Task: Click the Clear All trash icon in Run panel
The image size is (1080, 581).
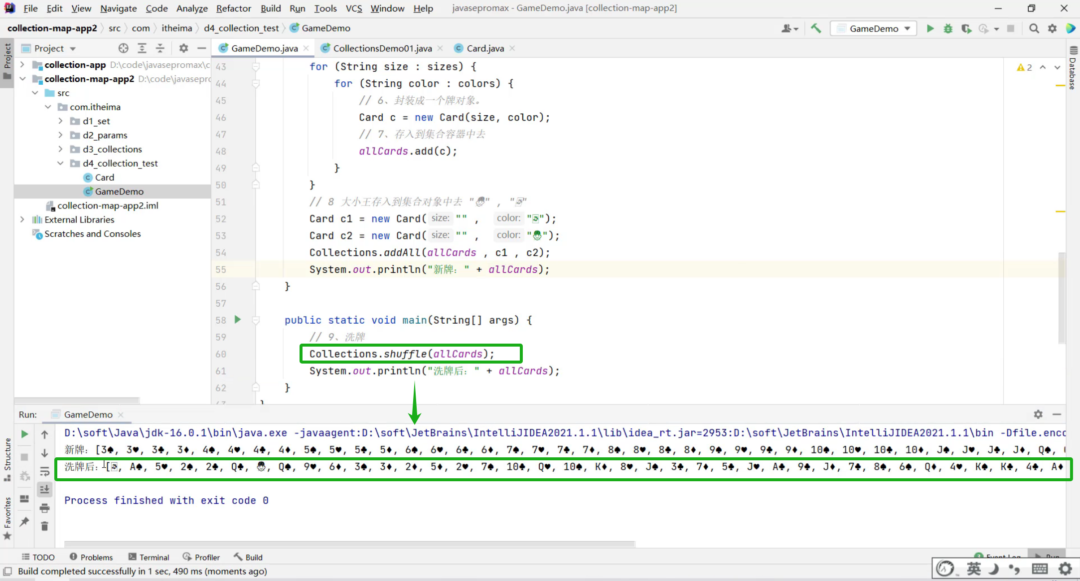Action: click(x=44, y=526)
